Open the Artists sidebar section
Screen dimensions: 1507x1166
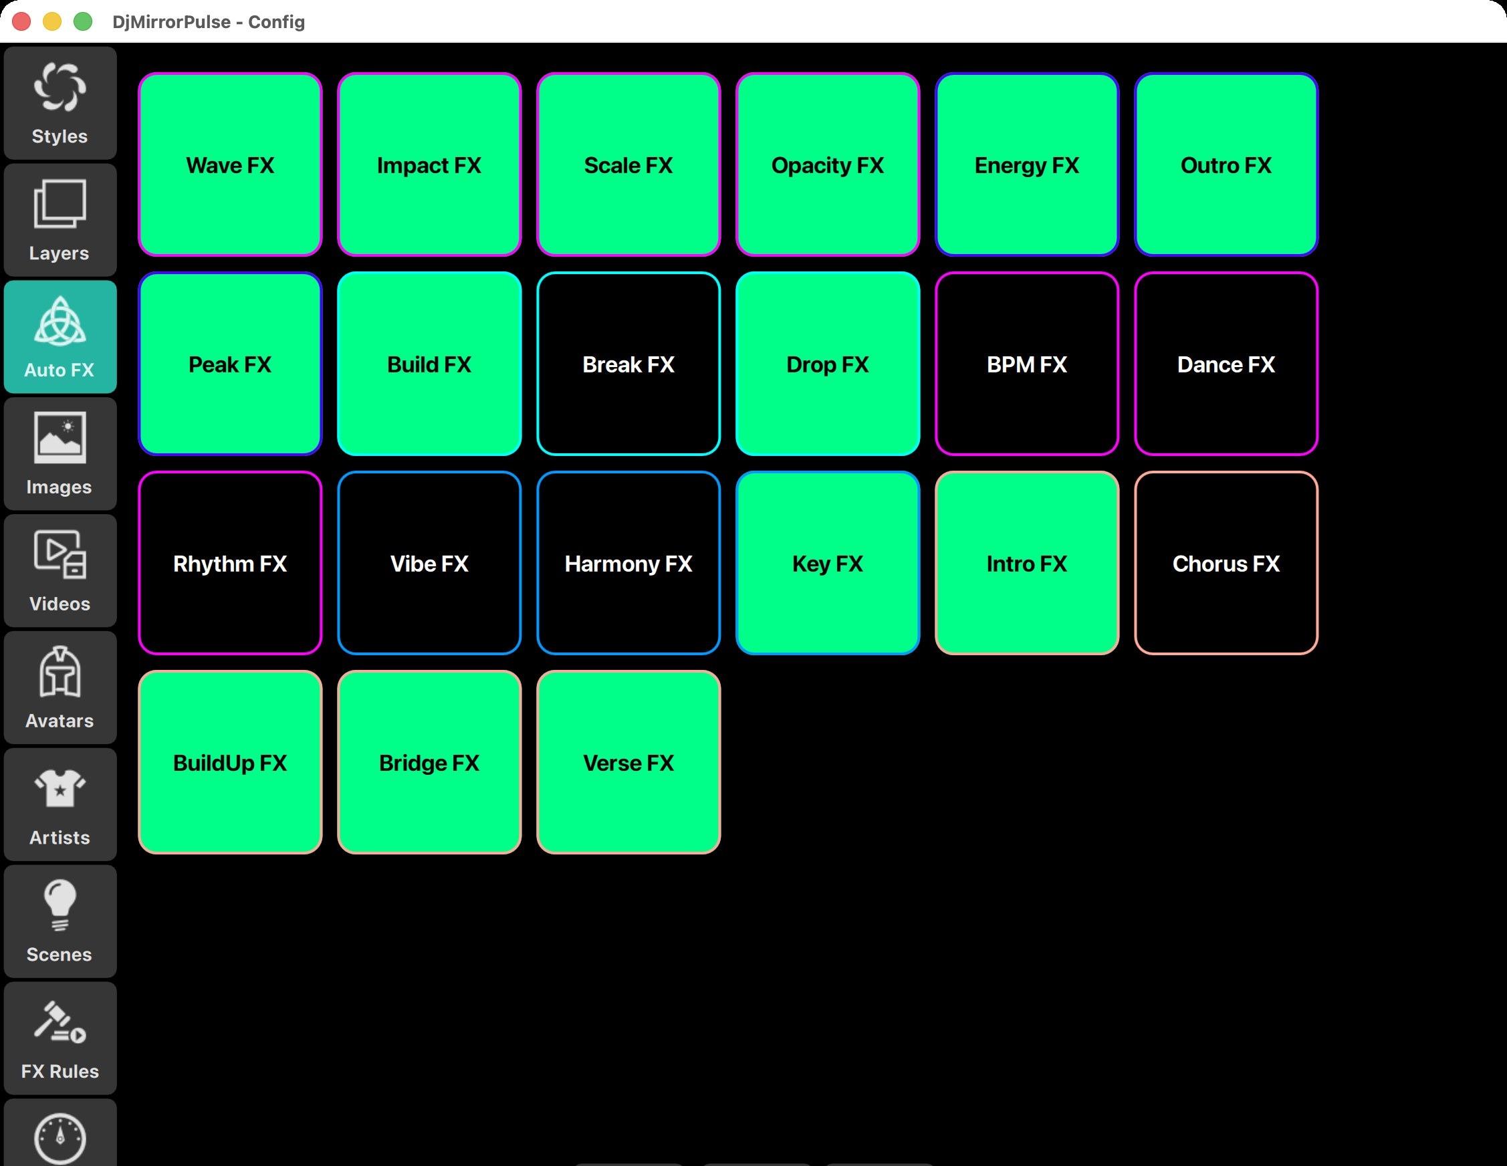tap(60, 804)
